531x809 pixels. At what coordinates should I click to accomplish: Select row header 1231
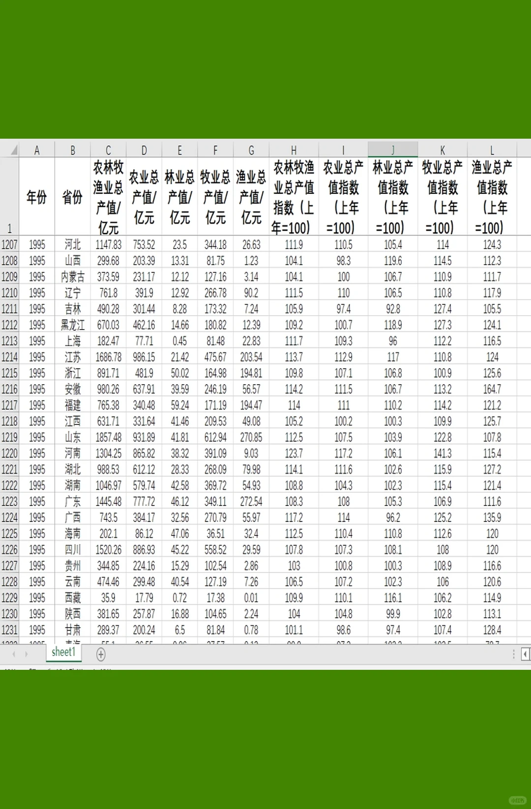click(x=9, y=630)
